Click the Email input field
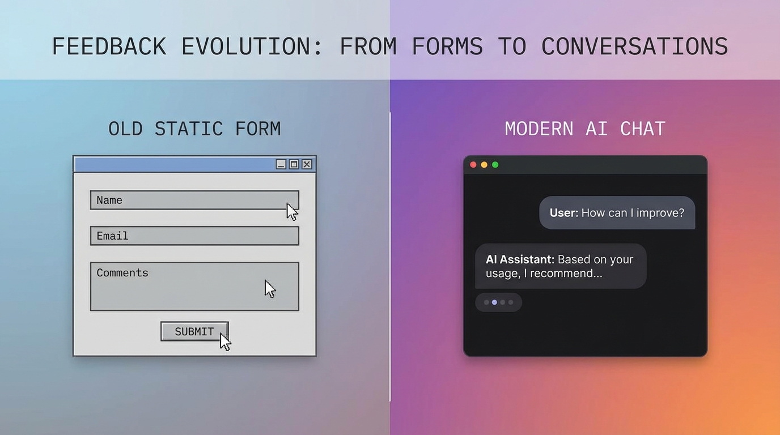This screenshot has width=780, height=435. pyautogui.click(x=194, y=236)
